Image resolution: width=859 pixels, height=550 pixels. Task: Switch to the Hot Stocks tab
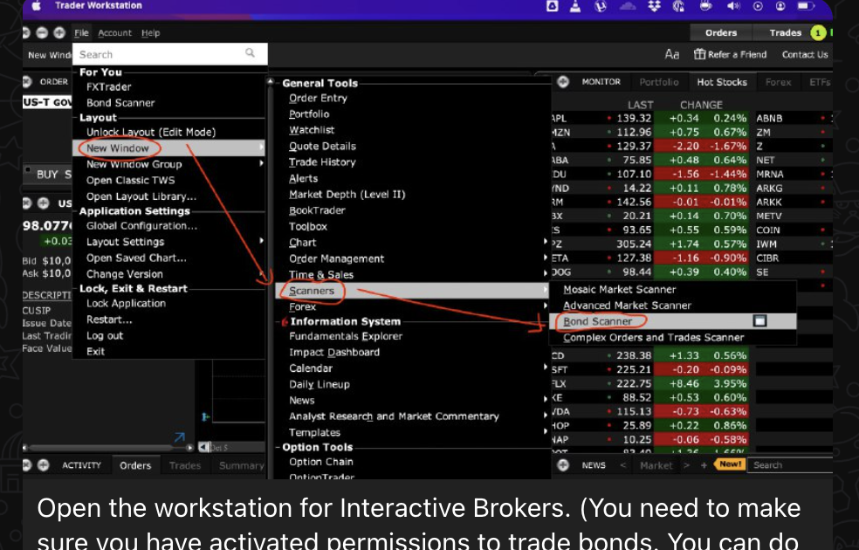pyautogui.click(x=721, y=82)
